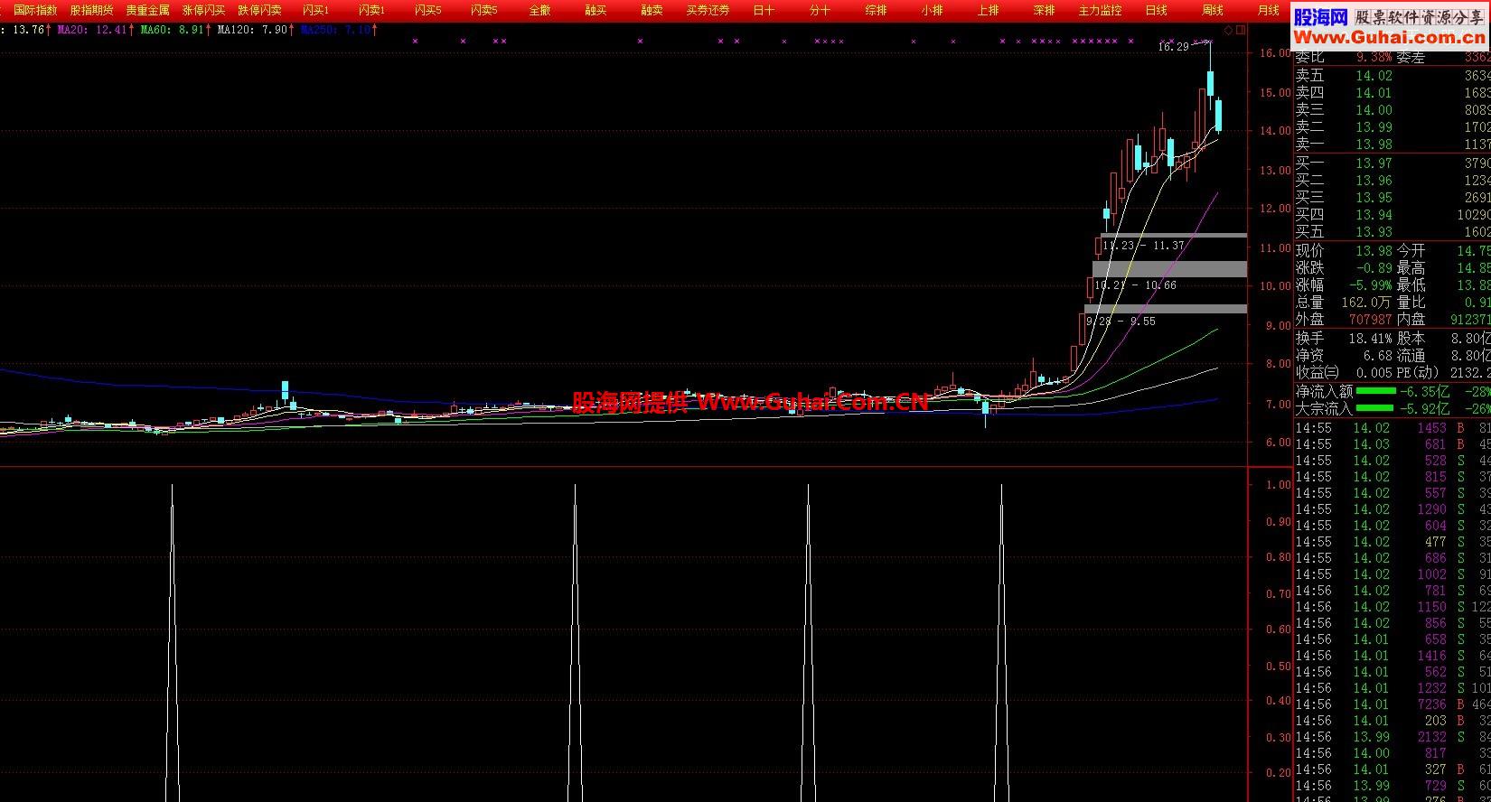Click the diamond icon above the price axis
The height and width of the screenshot is (802, 1491).
(x=1229, y=31)
